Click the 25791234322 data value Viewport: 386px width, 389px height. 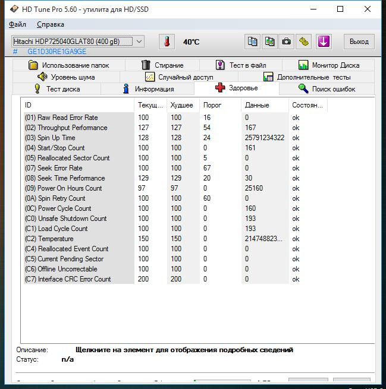point(265,138)
